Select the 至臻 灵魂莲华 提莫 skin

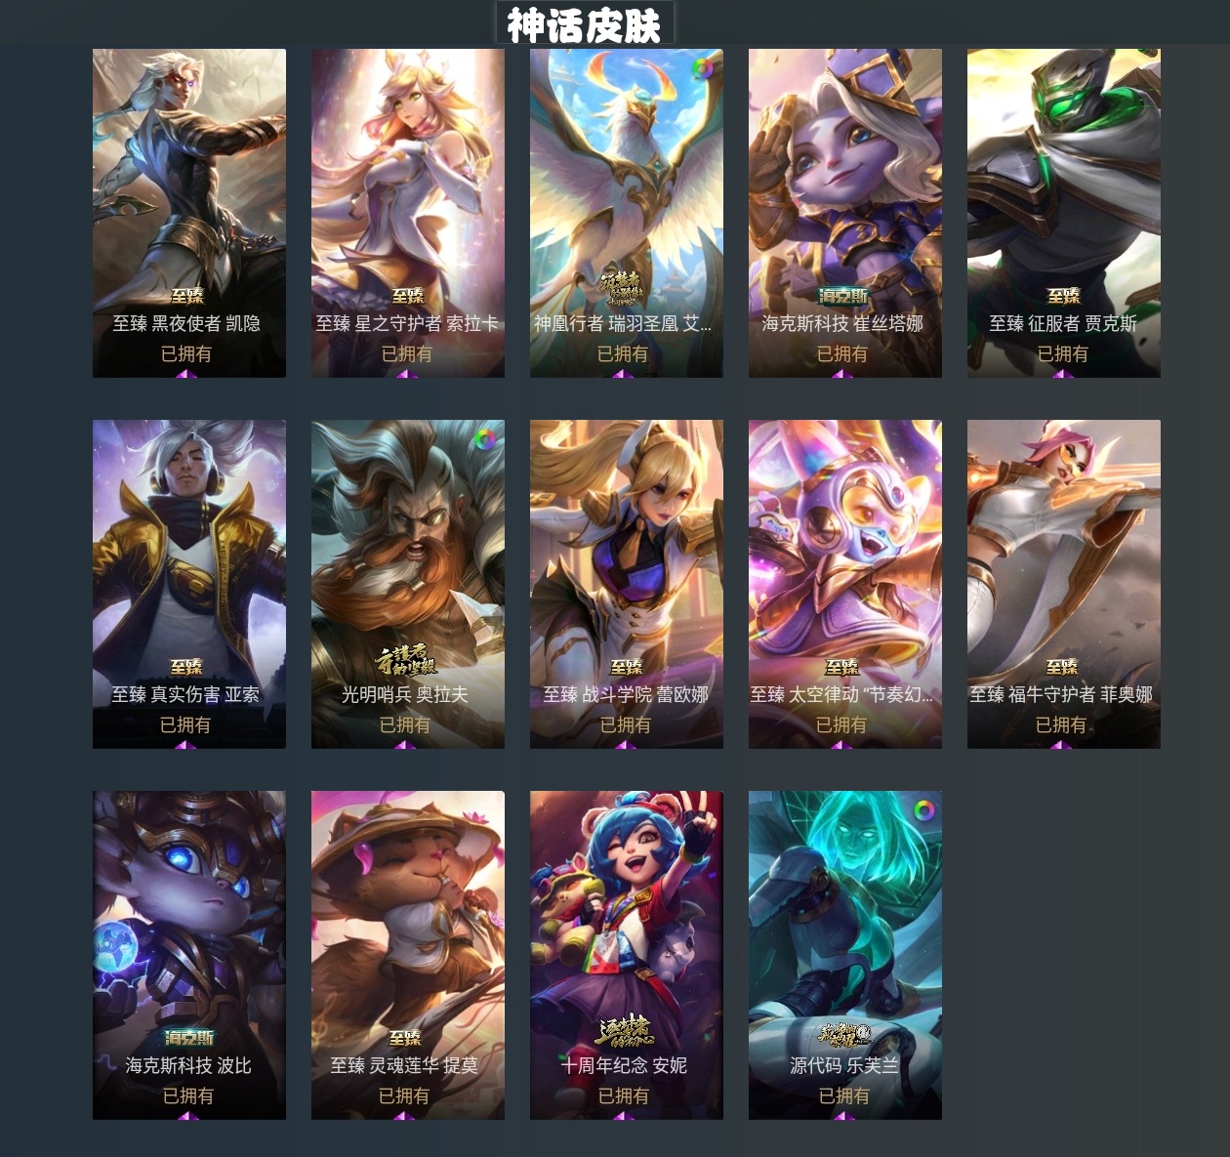pyautogui.click(x=408, y=955)
